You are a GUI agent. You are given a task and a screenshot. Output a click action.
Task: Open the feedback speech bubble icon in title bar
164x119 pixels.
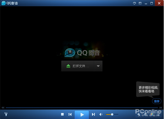coord(134,3)
